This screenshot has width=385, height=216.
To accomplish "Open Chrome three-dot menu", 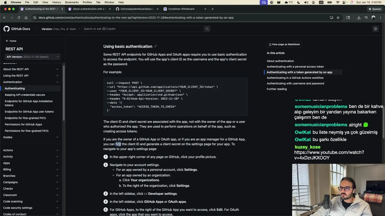I will 380,17.
